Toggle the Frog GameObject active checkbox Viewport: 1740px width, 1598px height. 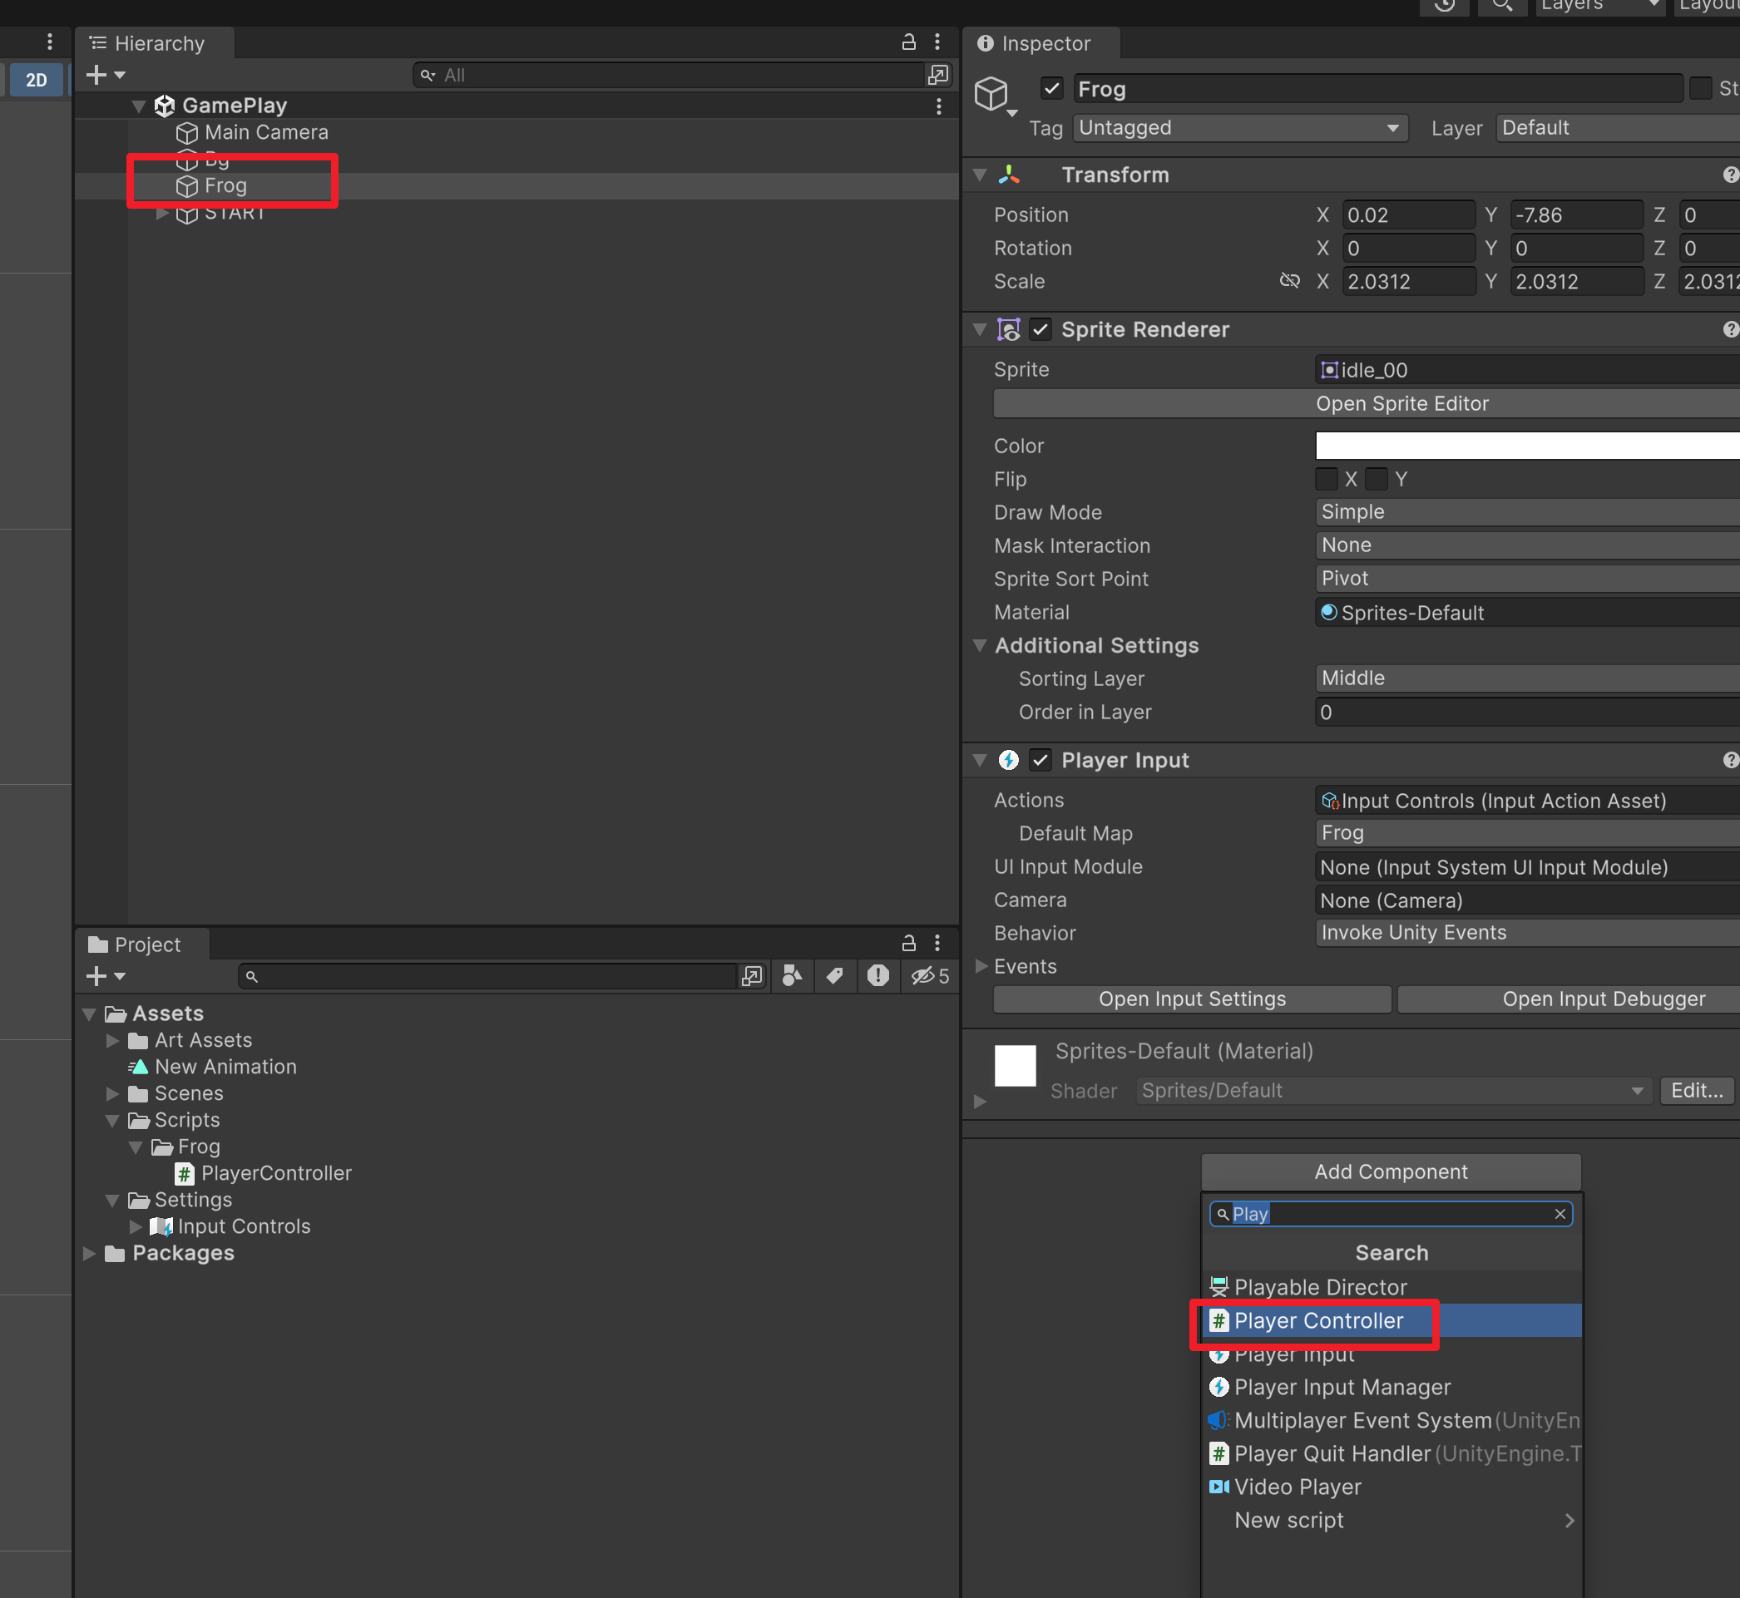pyautogui.click(x=1051, y=88)
